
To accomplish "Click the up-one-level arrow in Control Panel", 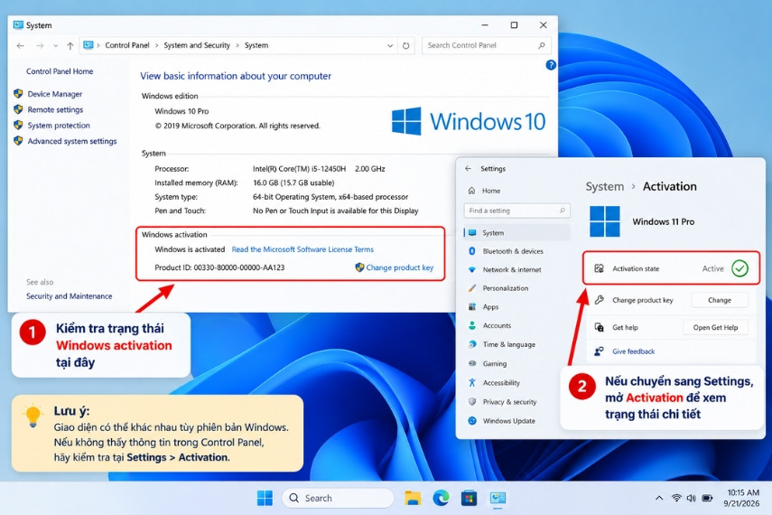I will coord(70,45).
